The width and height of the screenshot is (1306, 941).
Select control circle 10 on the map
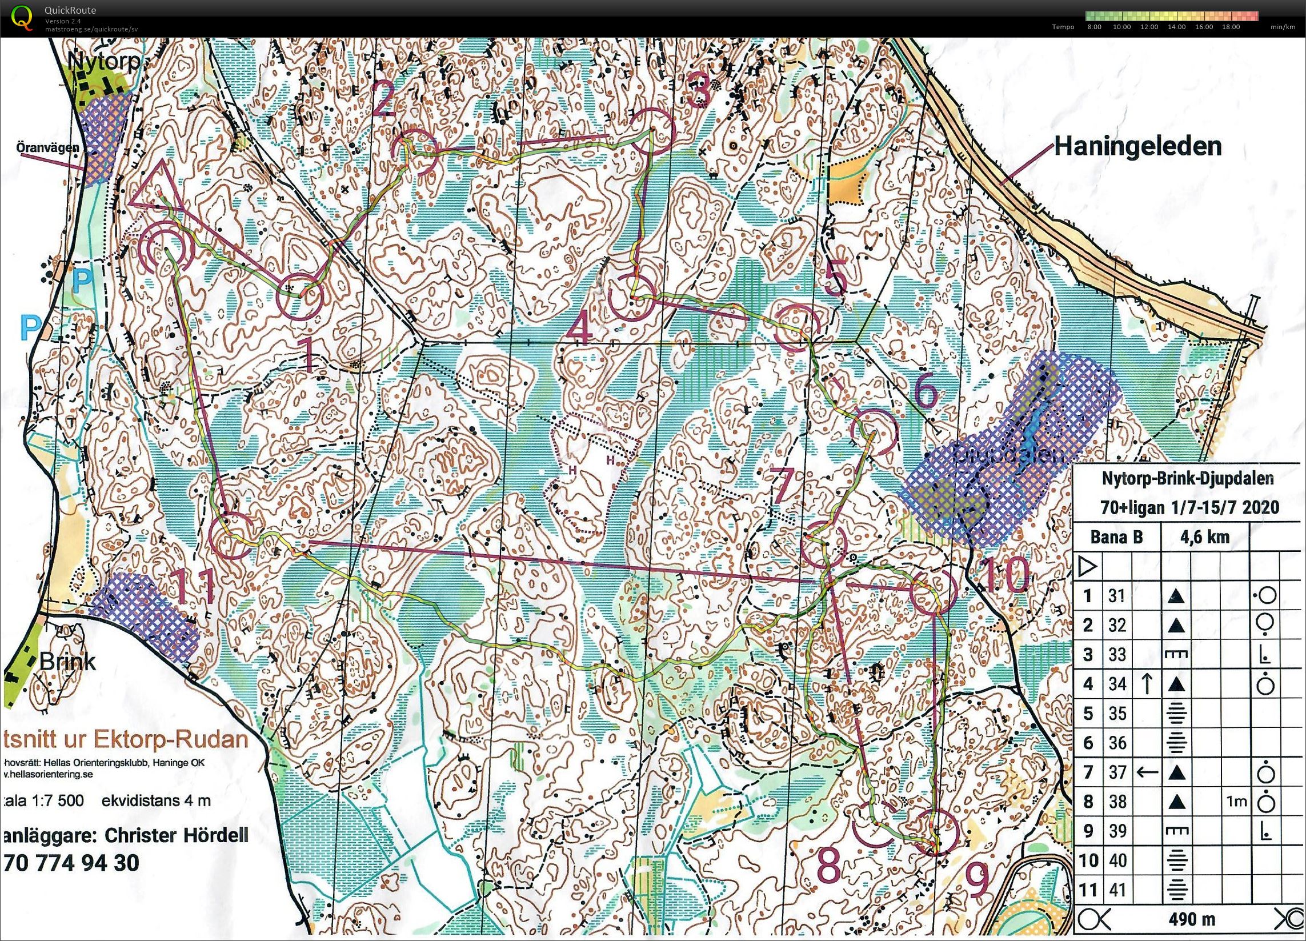pyautogui.click(x=934, y=591)
